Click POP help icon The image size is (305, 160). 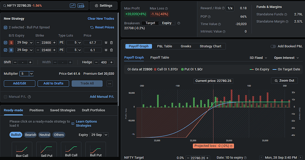coord(209,17)
